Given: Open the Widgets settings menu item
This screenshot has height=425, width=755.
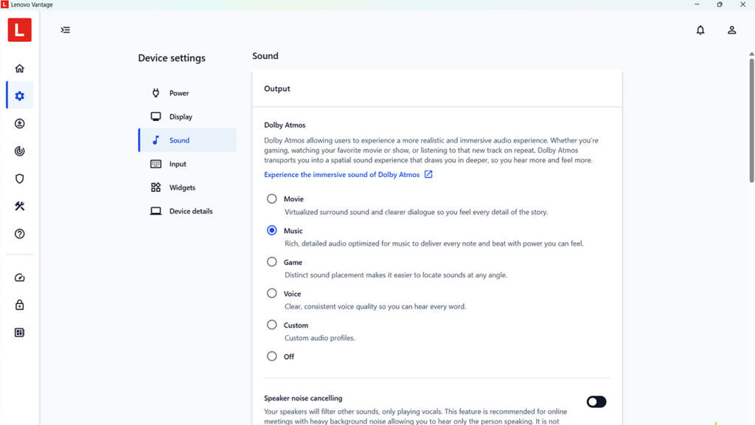Looking at the screenshot, I should tap(187, 187).
